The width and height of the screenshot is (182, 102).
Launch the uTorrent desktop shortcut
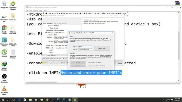(x=4, y=53)
